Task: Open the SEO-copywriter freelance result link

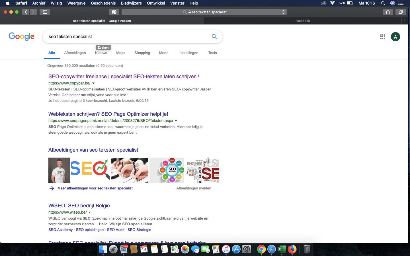Action: pyautogui.click(x=124, y=77)
